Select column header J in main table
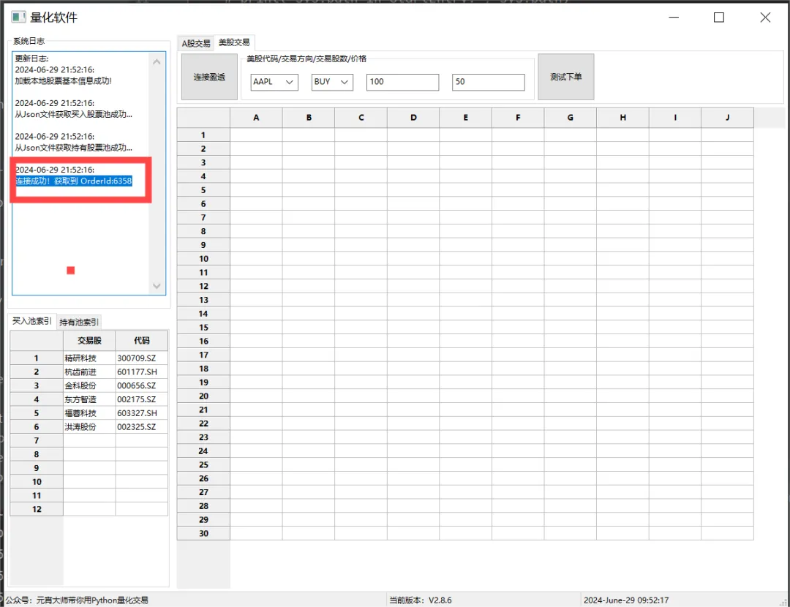The width and height of the screenshot is (790, 607). click(728, 117)
